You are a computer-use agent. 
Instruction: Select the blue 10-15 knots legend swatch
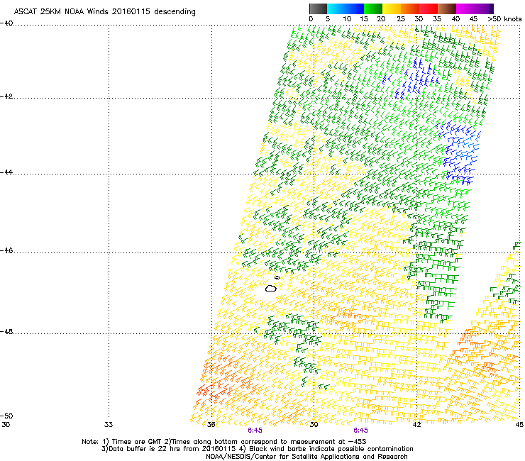click(355, 9)
